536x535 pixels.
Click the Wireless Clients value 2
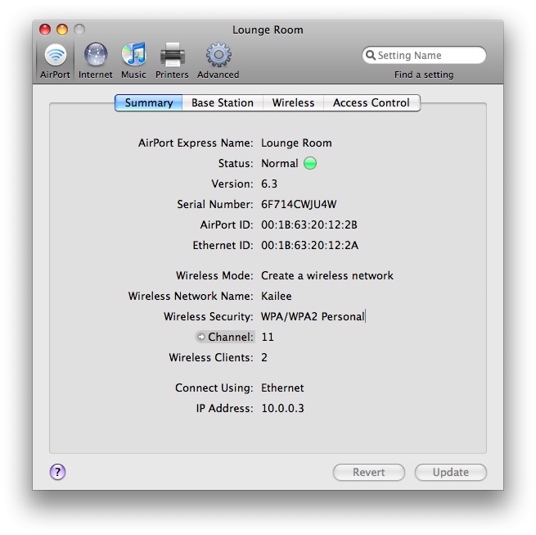[264, 358]
